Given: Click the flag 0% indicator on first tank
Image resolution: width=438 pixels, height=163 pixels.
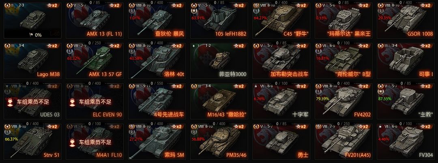Looking at the screenshot, I should (x=35, y=35).
